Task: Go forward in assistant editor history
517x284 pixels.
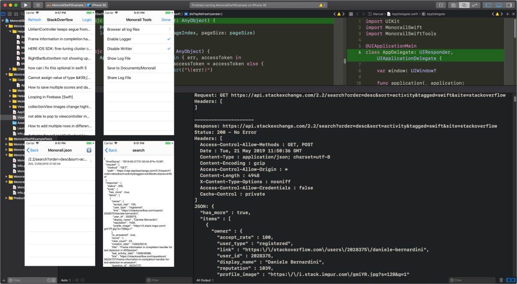Action: (x=363, y=14)
